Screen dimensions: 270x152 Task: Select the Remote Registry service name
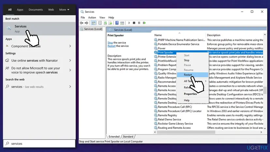[167, 115]
